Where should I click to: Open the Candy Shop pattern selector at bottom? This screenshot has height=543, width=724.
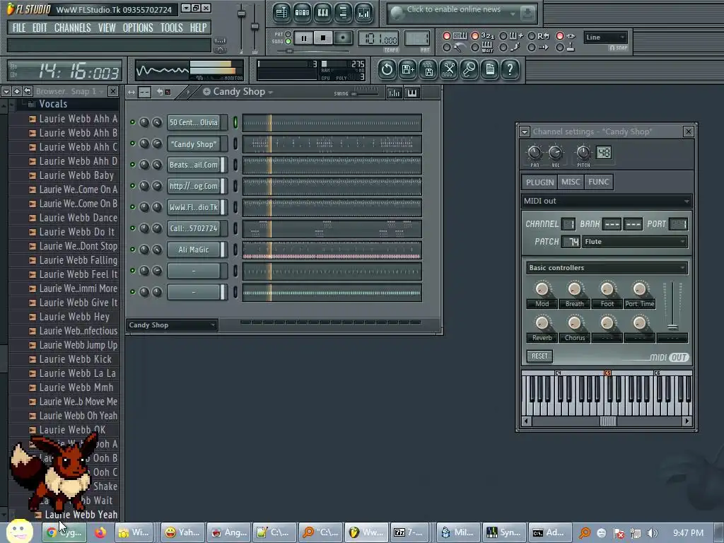[172, 325]
